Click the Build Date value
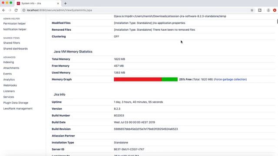278x156 pixels. pos(134,122)
